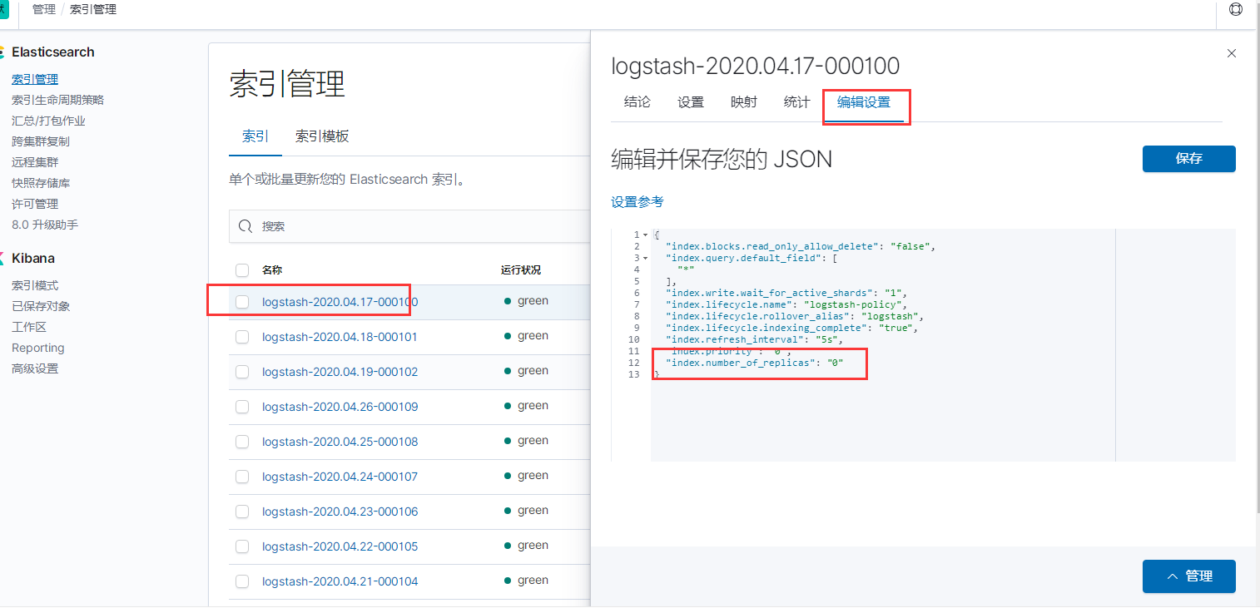Open 高级设置 under Kibana
This screenshot has width=1260, height=608.
pos(35,368)
